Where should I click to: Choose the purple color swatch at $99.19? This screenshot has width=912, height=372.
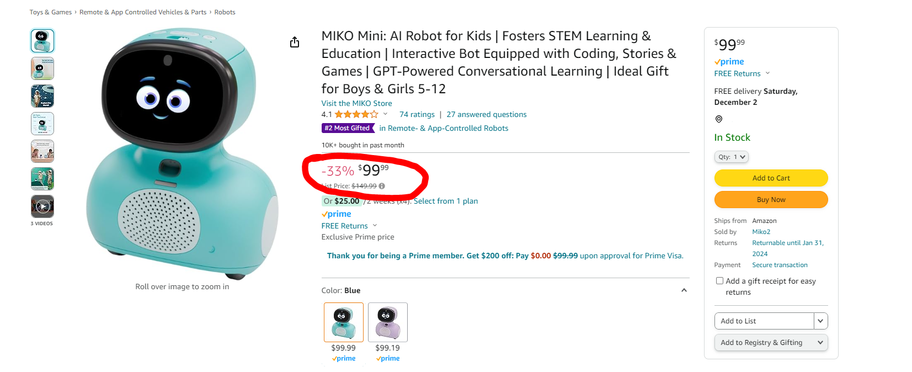click(388, 322)
